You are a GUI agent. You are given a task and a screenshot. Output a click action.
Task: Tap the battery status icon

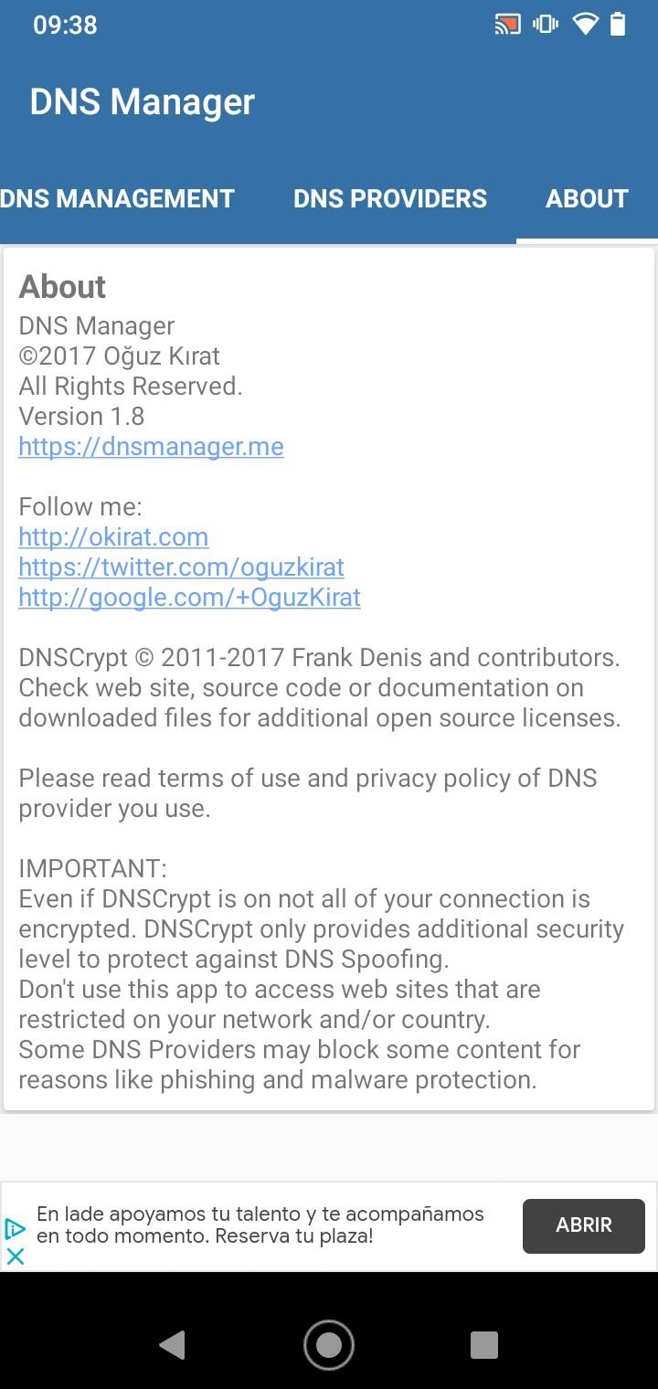(x=618, y=25)
